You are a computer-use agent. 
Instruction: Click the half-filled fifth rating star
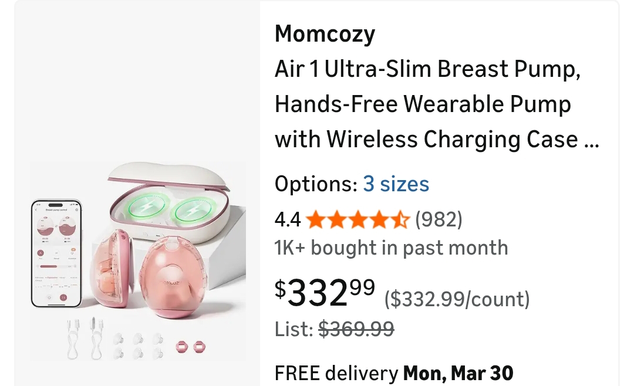point(400,220)
